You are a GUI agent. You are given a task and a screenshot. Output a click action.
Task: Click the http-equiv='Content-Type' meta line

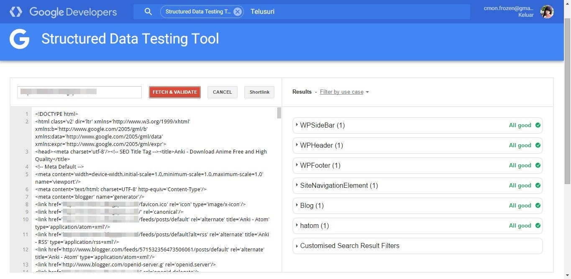[121, 189]
